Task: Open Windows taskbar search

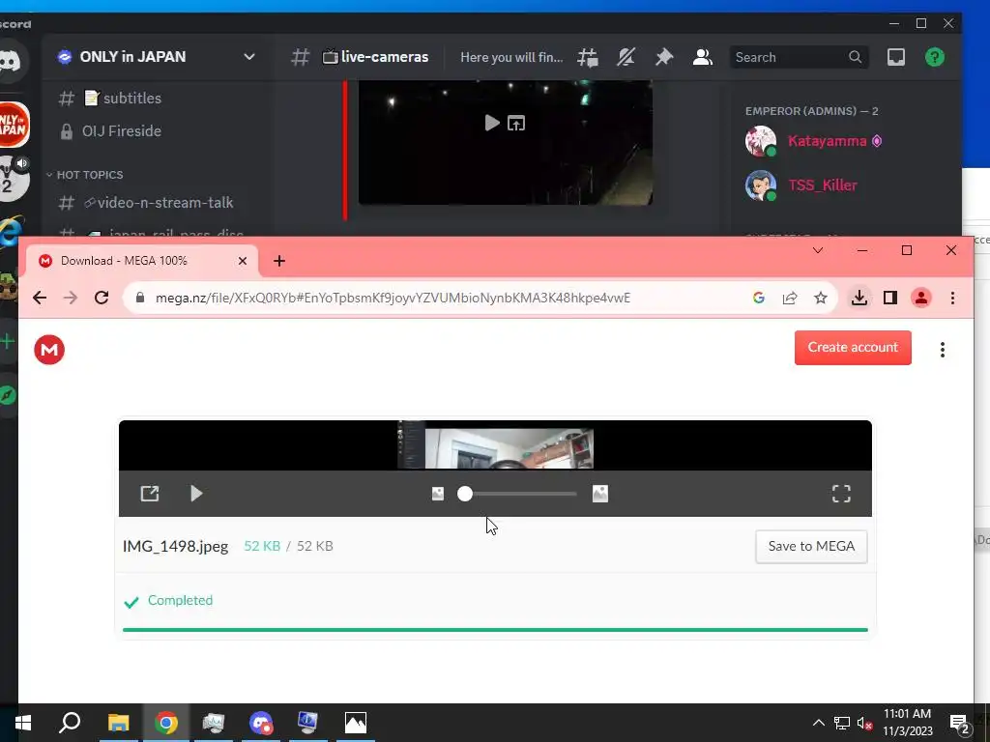Action: point(70,723)
